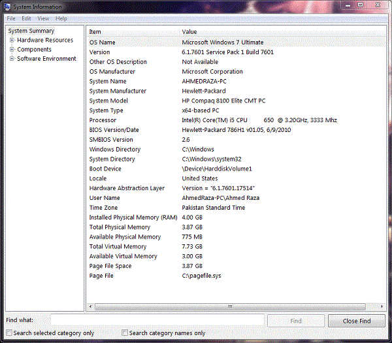Viewport: 392px width, 343px height.
Task: Open the Help menu
Action: (x=61, y=18)
